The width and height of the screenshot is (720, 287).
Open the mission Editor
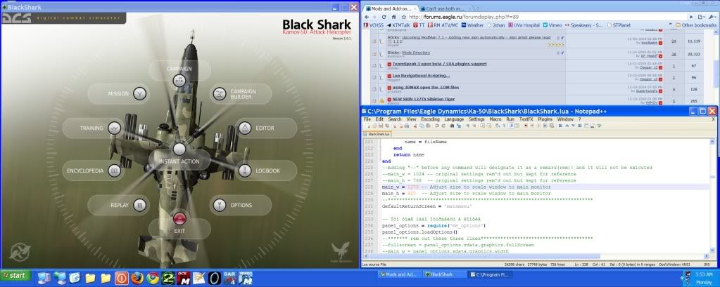tap(266, 128)
